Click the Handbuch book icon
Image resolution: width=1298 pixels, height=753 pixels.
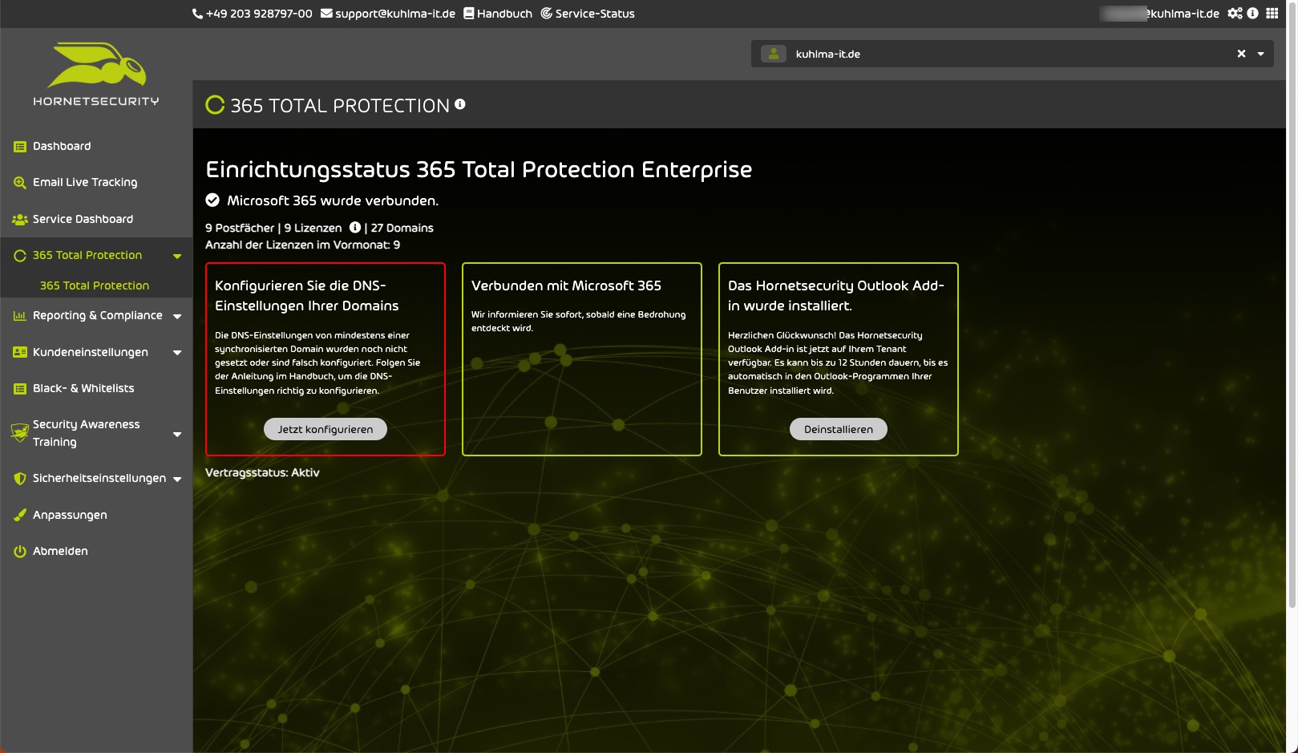tap(469, 14)
